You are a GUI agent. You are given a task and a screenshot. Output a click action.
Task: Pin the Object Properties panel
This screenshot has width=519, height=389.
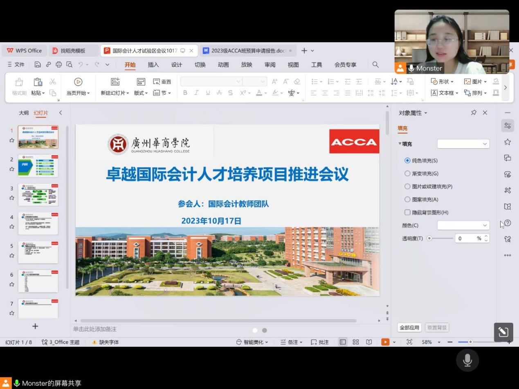474,113
